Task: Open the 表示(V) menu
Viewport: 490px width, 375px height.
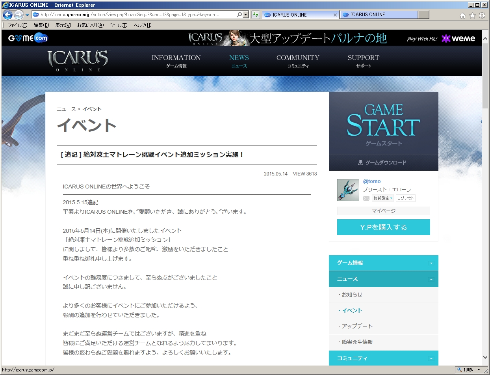Action: pyautogui.click(x=63, y=25)
